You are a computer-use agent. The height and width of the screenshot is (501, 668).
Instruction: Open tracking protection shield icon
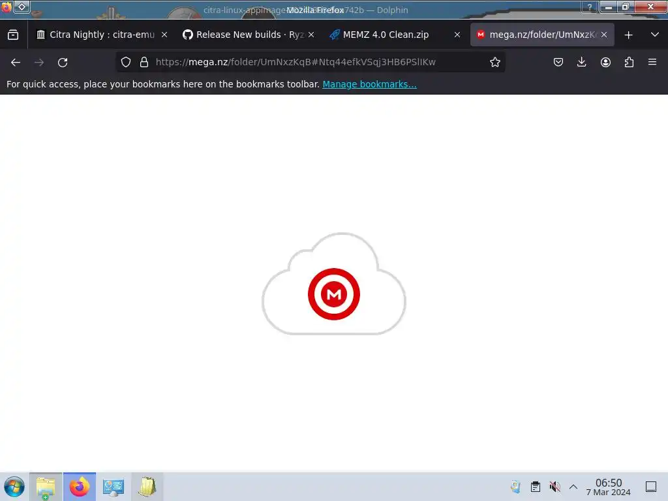126,62
